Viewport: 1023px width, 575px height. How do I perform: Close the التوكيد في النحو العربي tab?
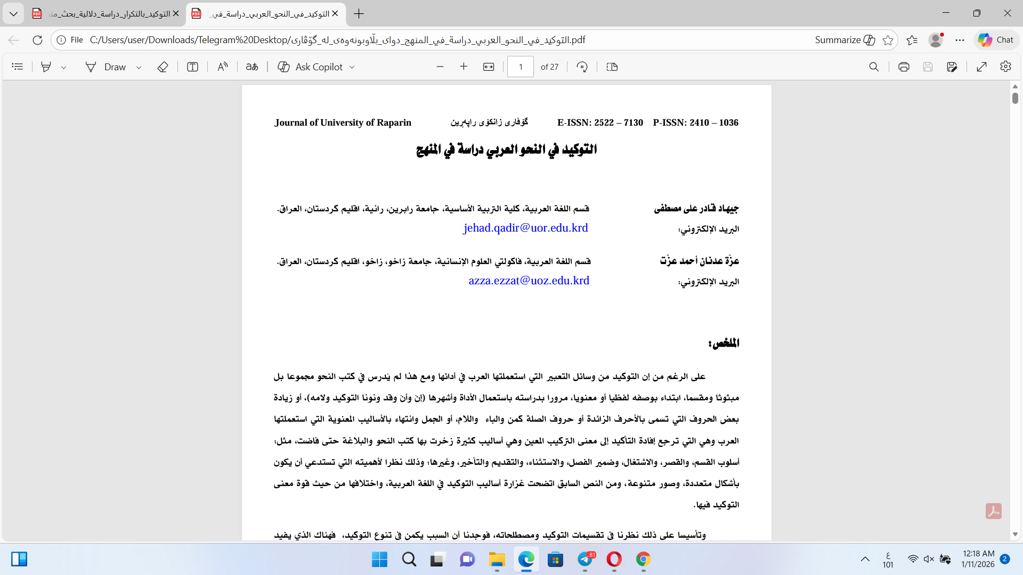[335, 14]
